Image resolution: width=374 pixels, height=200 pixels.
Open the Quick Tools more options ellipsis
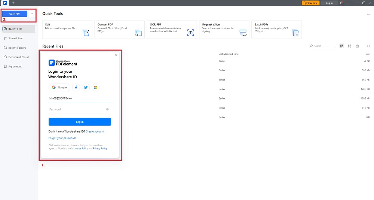(368, 15)
